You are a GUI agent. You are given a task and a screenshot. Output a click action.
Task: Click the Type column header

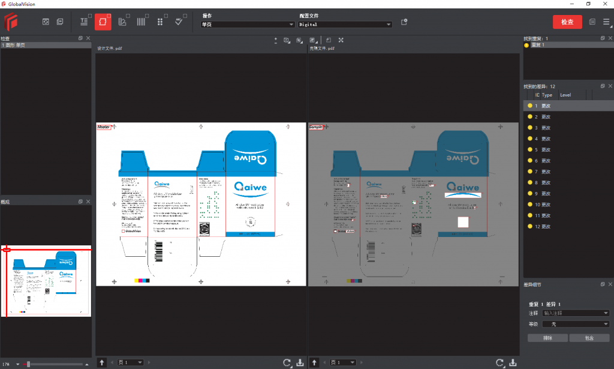coord(547,95)
